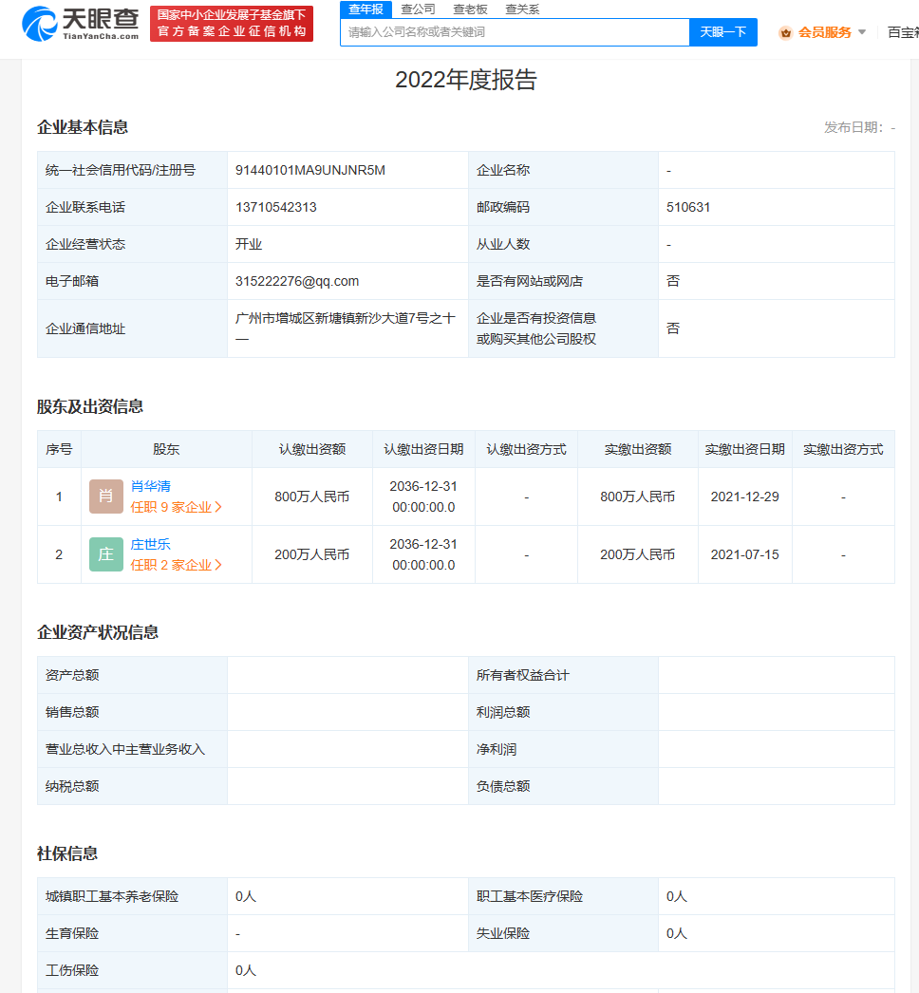Image resolution: width=919 pixels, height=993 pixels.
Task: Click the company name search field
Action: point(514,32)
